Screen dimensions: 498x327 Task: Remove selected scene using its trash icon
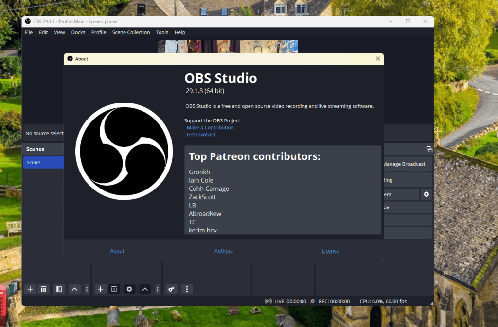point(43,289)
